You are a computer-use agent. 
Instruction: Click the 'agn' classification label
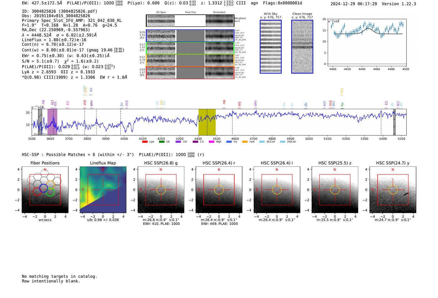[x=254, y=3]
